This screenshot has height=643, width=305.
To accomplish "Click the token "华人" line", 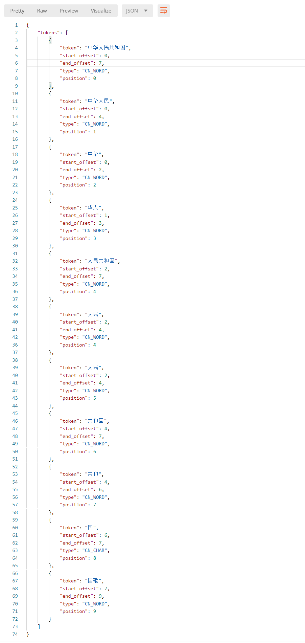I will pos(82,208).
